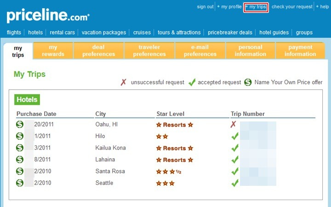Go to hotels in navigation bar
Viewport: 331px width, 207px height.
click(35, 33)
